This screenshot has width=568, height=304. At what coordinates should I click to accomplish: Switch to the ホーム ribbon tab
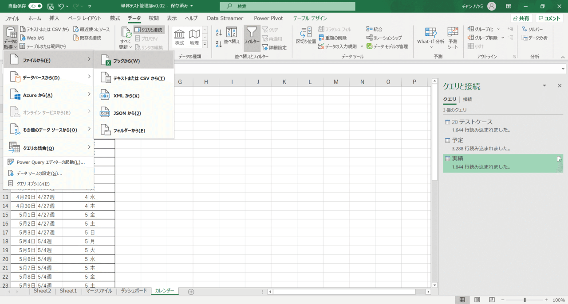35,18
